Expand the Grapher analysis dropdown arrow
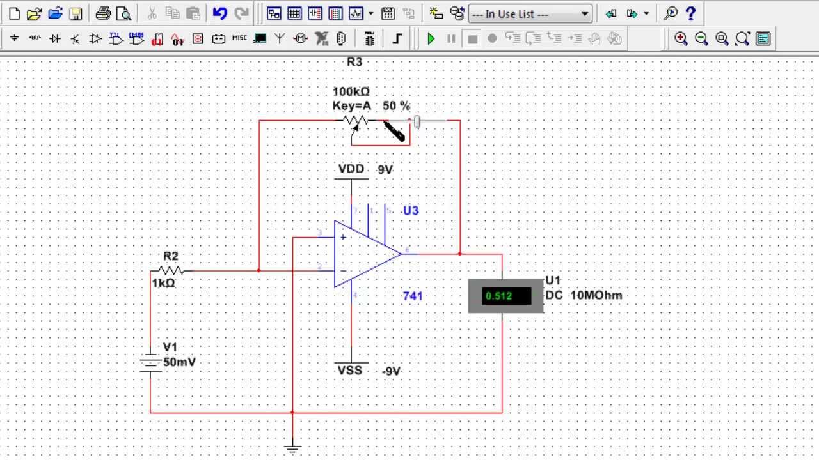The image size is (819, 460). [x=370, y=13]
